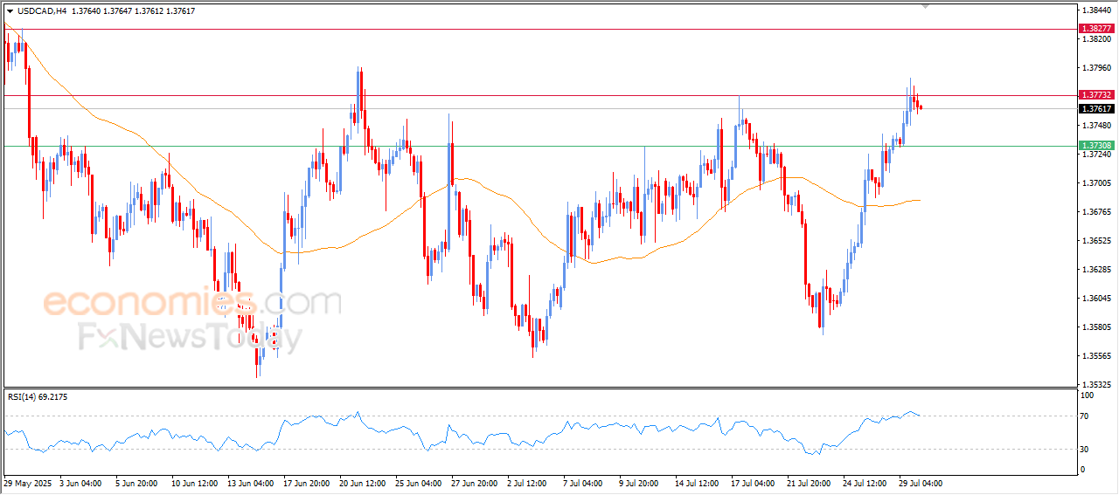Select the green 1.37308 price level tag
The width and height of the screenshot is (1119, 495).
click(1096, 146)
